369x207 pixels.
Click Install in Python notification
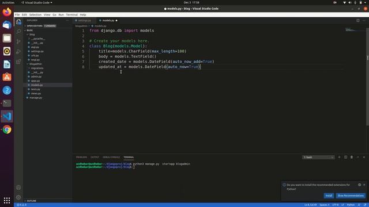[x=329, y=195]
